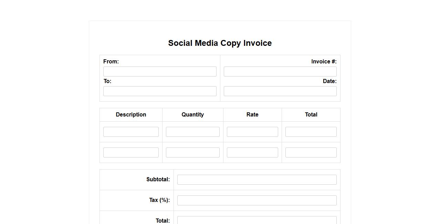Click second row Description input

[x=131, y=153]
